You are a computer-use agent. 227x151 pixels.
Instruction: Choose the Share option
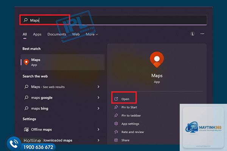125,140
